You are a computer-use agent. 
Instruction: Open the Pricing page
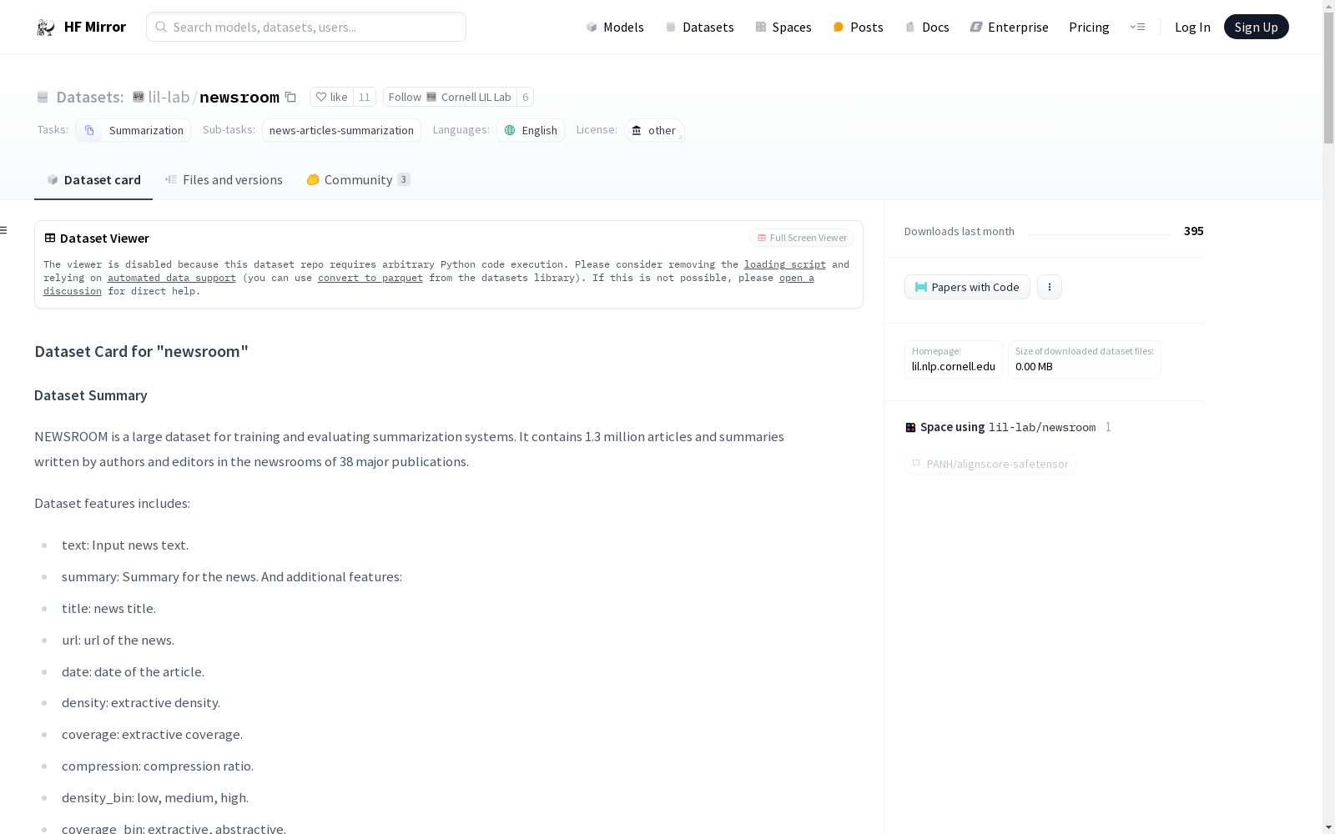[1089, 27]
